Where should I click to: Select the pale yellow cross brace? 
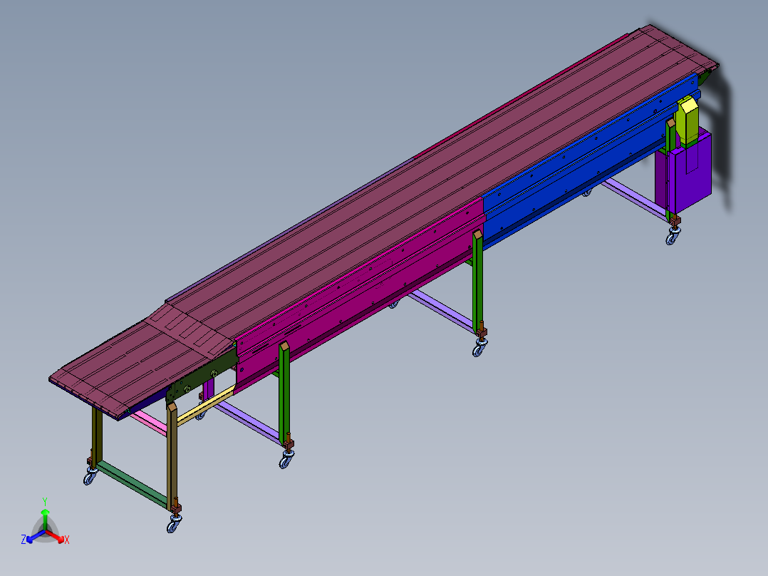(x=206, y=405)
